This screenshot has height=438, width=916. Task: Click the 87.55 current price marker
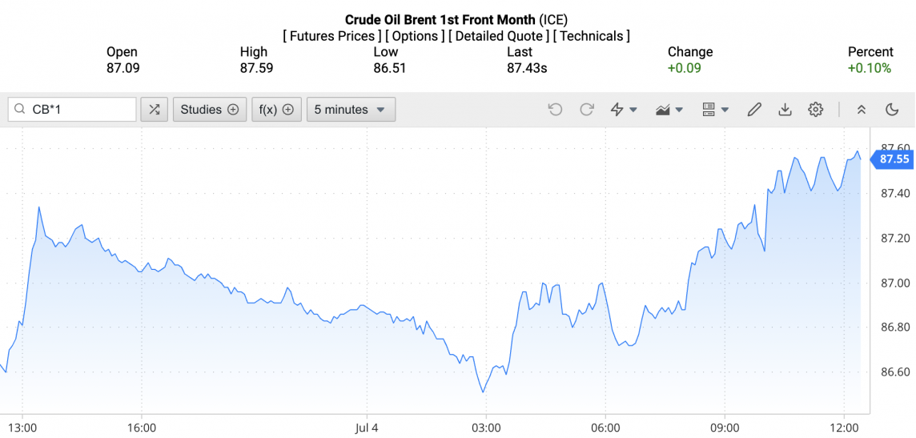(x=894, y=159)
